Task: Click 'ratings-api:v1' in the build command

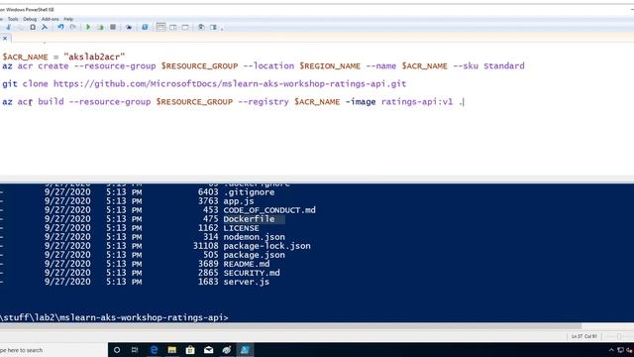Action: pyautogui.click(x=417, y=101)
